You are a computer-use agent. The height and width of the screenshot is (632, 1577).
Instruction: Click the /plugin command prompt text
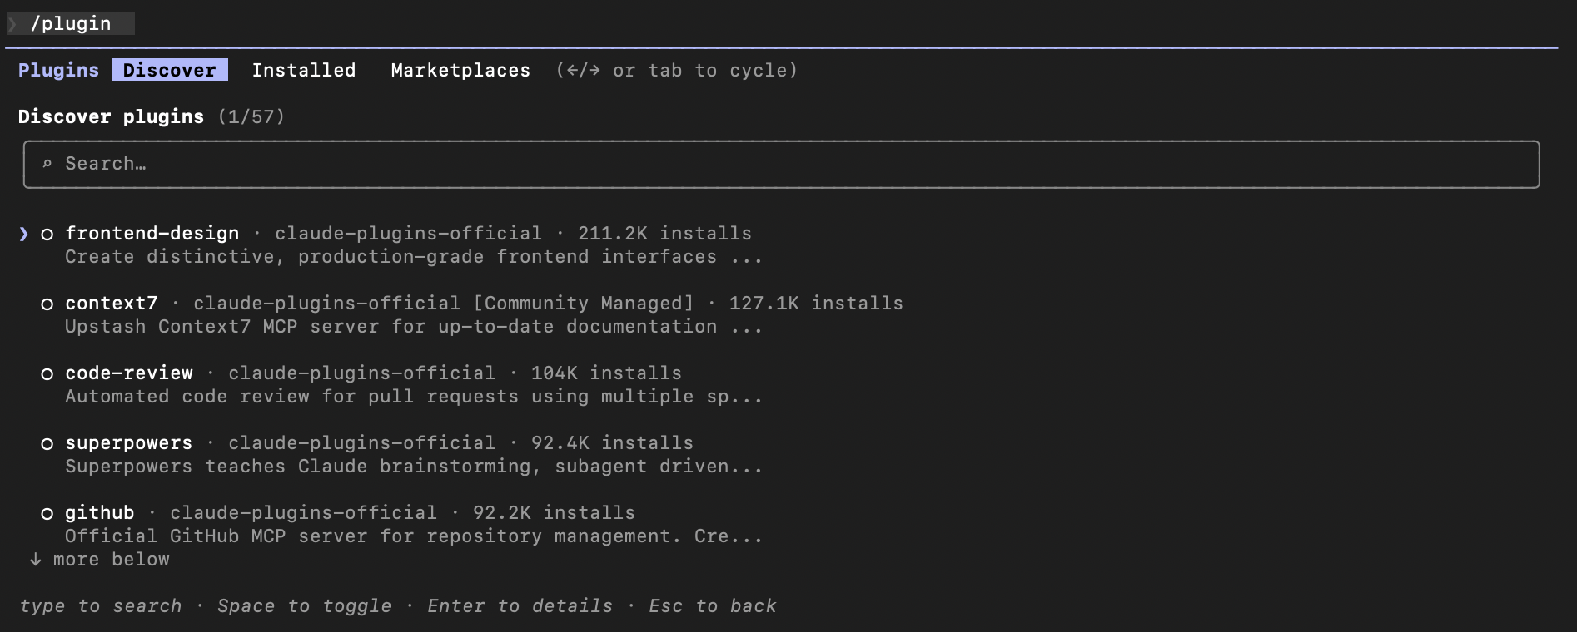[x=71, y=23]
